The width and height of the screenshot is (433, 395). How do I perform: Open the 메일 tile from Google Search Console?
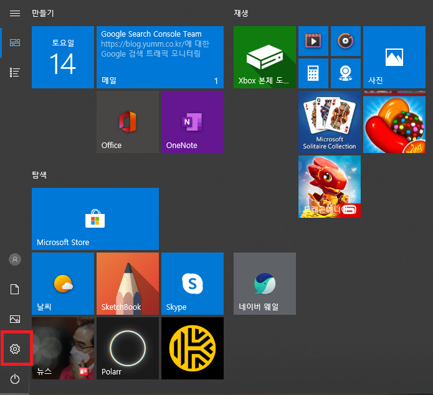click(160, 57)
